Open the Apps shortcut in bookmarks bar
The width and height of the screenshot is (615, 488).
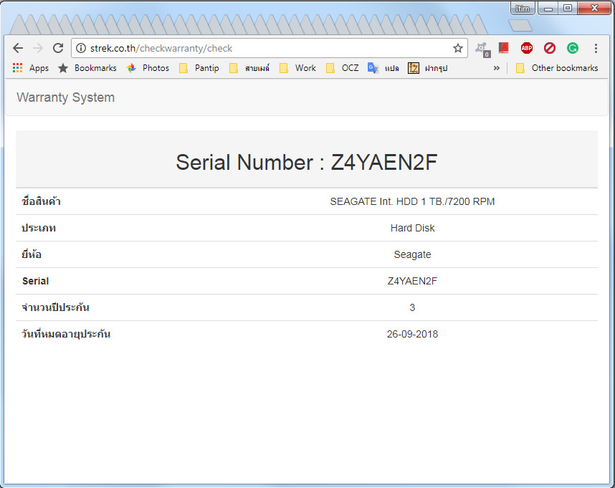[x=31, y=68]
